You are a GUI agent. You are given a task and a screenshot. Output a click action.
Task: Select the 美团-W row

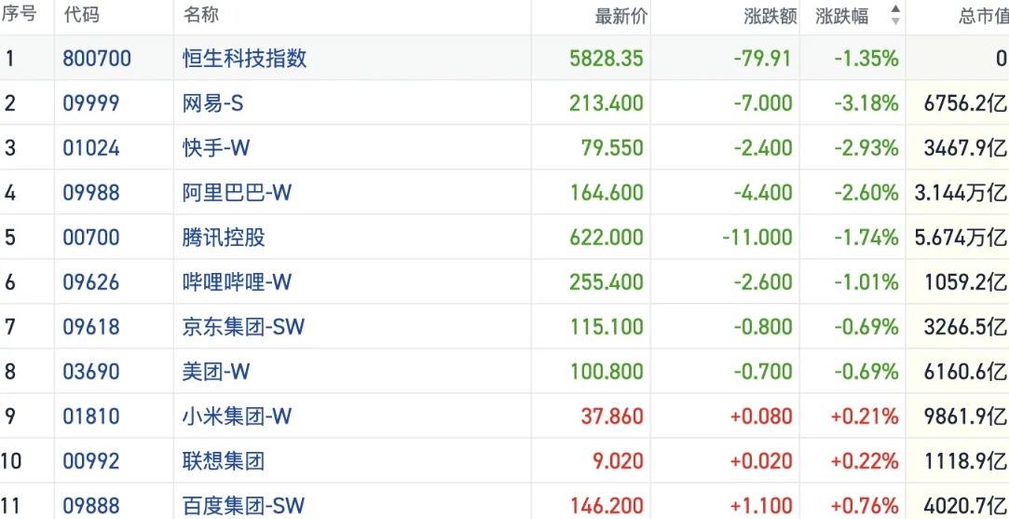click(216, 372)
